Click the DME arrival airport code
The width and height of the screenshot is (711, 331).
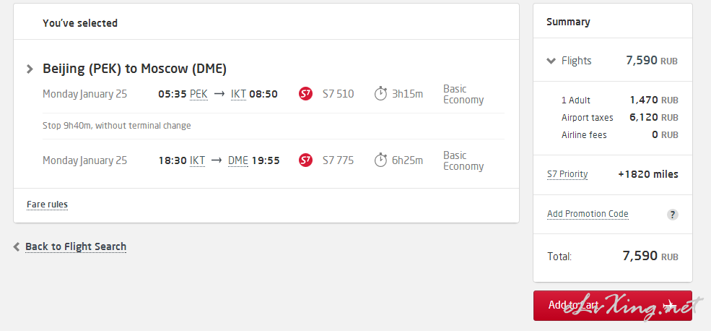[x=238, y=160]
